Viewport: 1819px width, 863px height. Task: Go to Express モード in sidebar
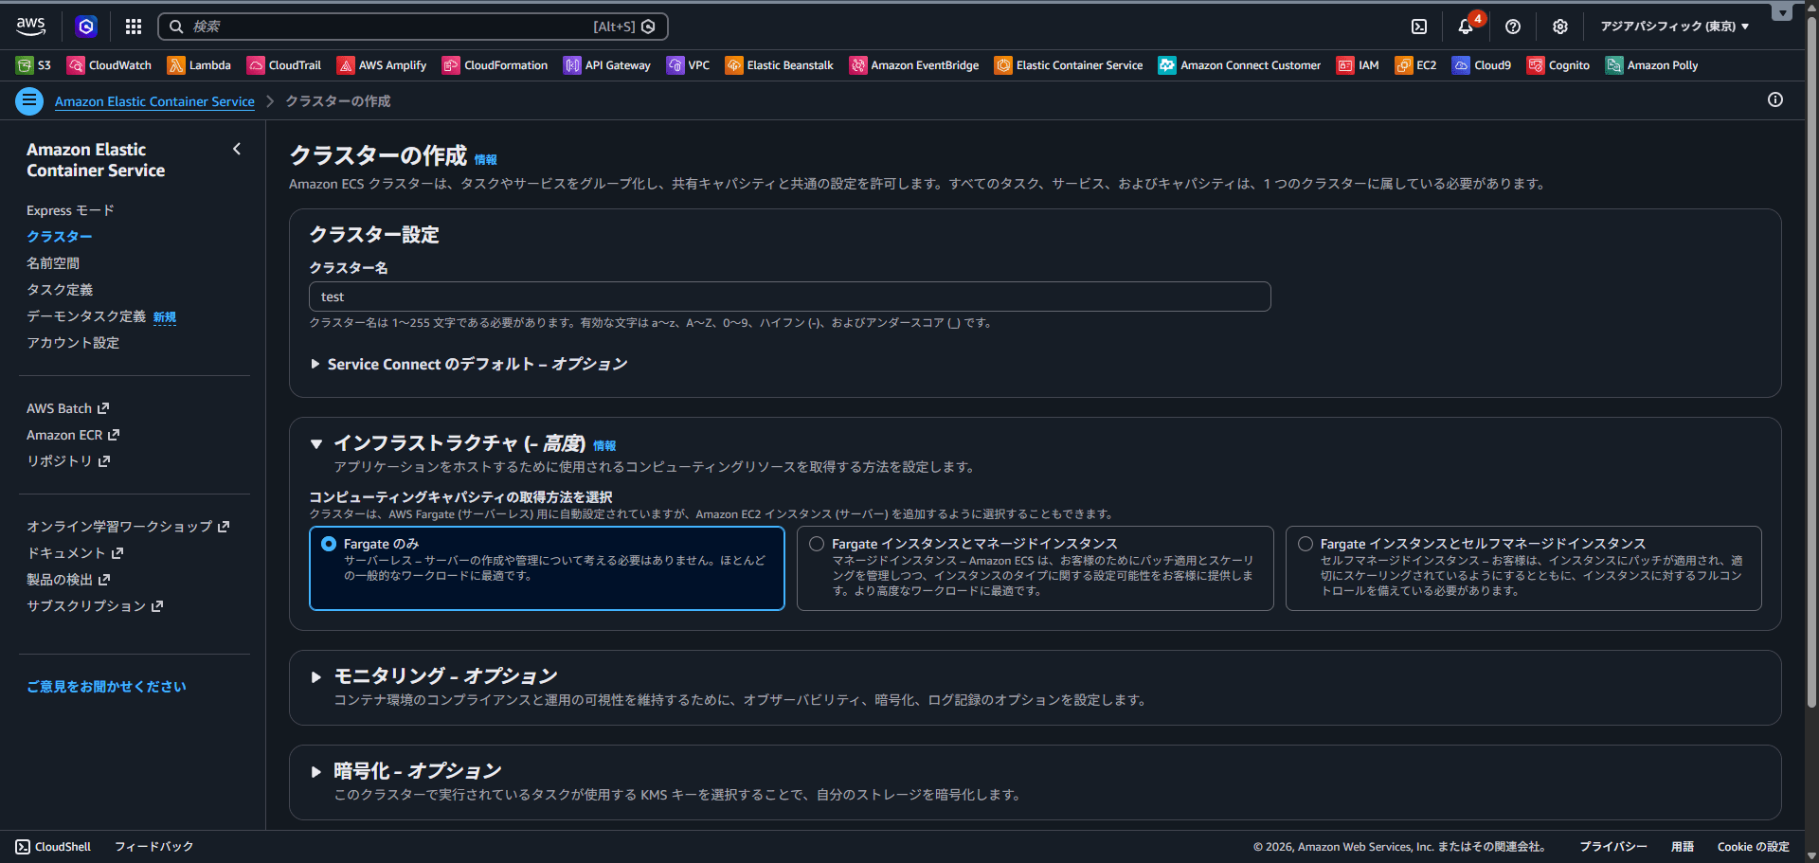[70, 210]
